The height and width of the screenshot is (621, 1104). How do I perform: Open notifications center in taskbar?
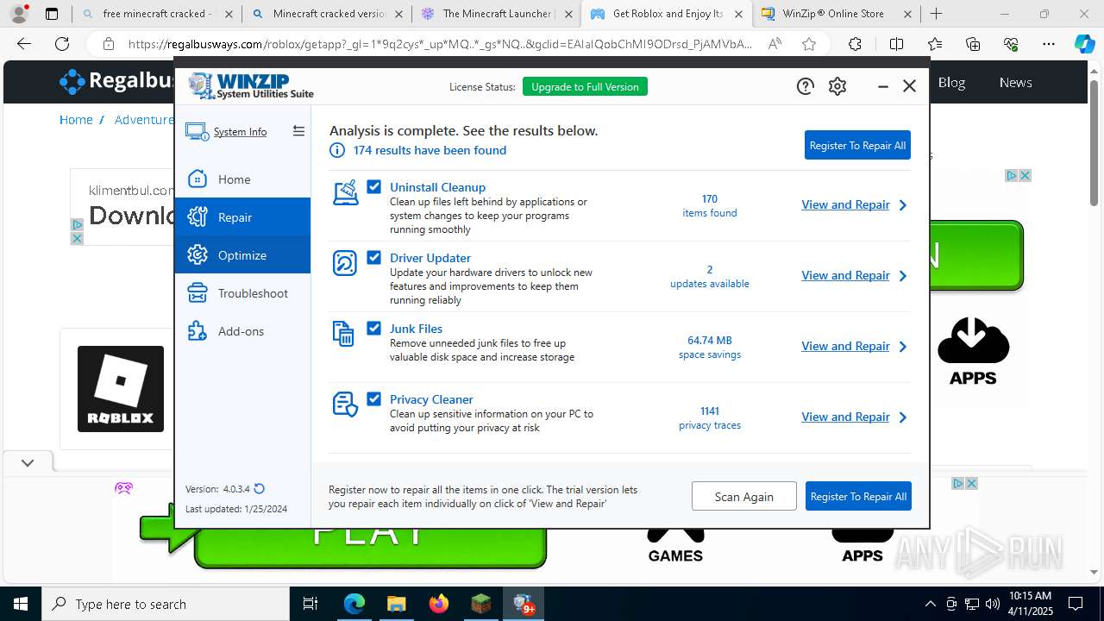click(1076, 604)
